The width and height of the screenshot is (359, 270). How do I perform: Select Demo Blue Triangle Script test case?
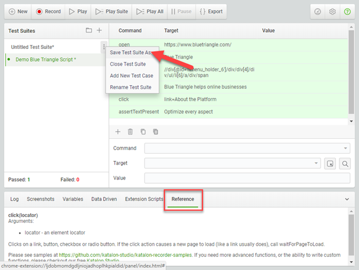(x=45, y=59)
